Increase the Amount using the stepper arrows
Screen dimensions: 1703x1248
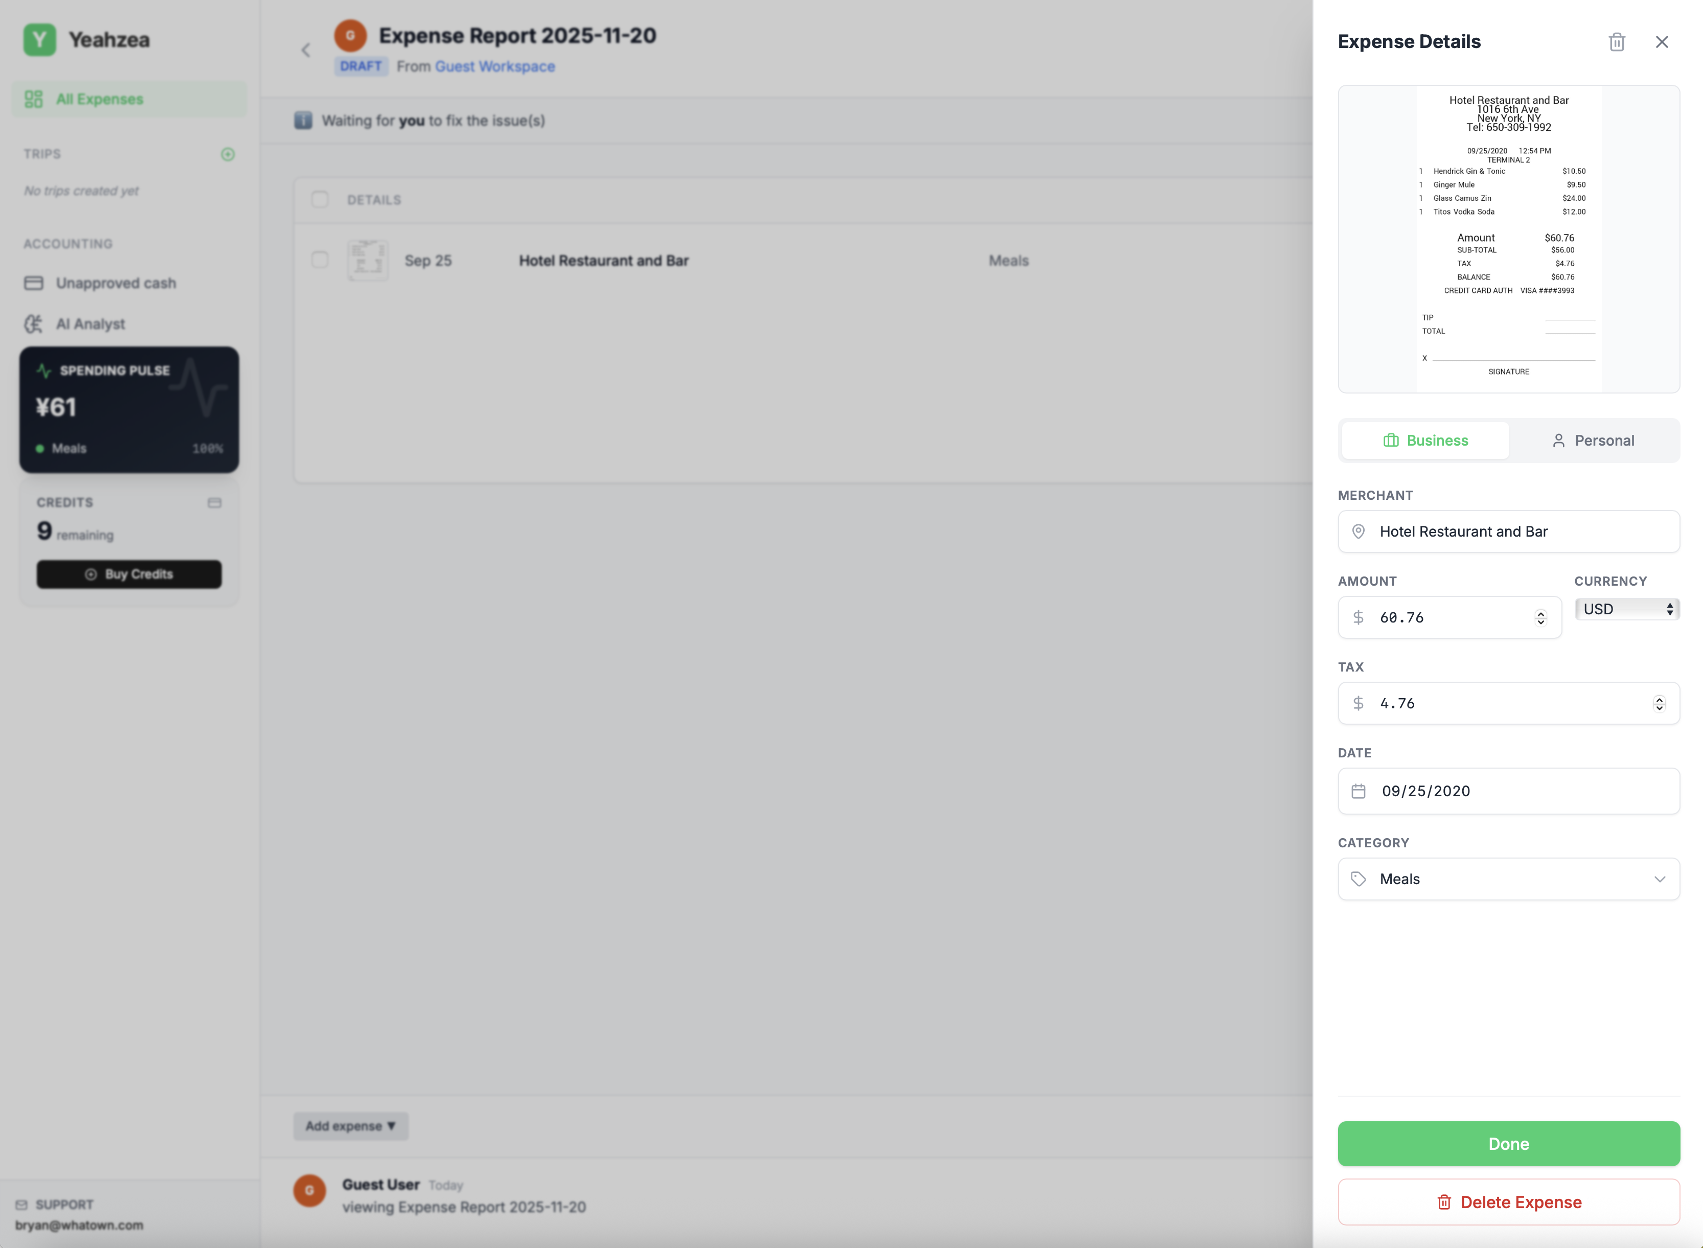1540,617
